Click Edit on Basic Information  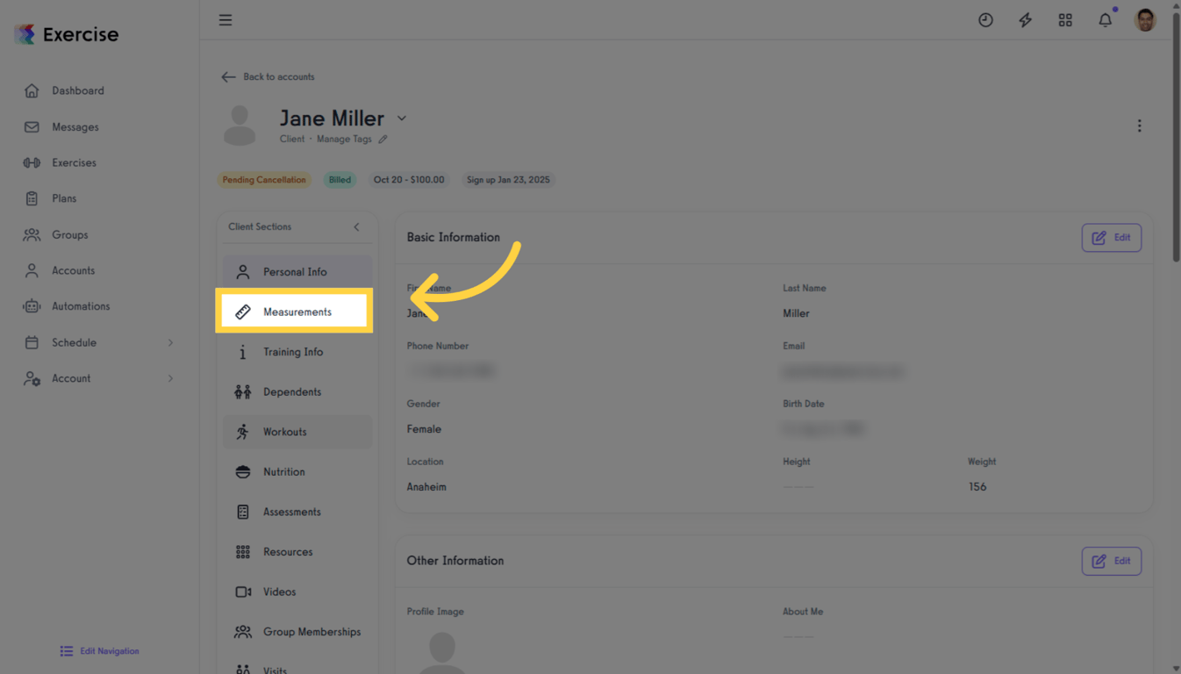1111,237
